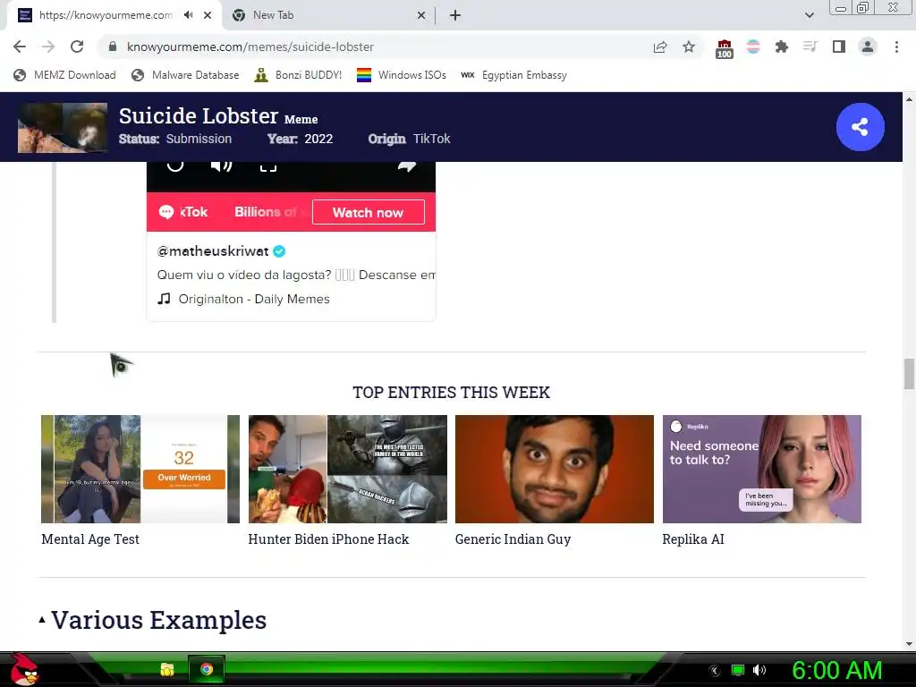
Task: Reload the page with the refresh icon
Action: pos(77,47)
